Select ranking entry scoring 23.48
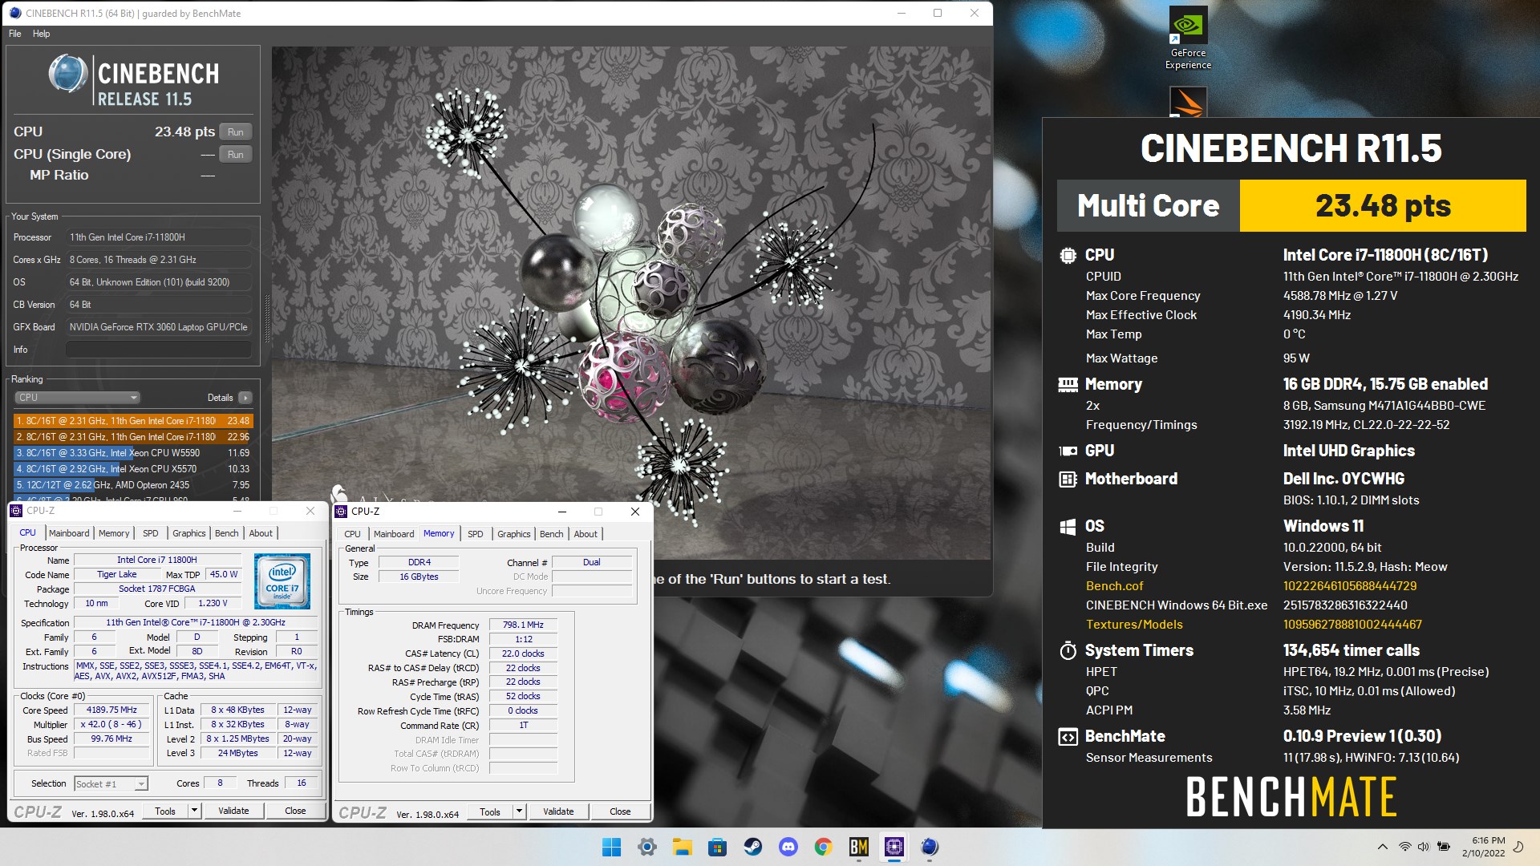The image size is (1540, 866). tap(133, 421)
